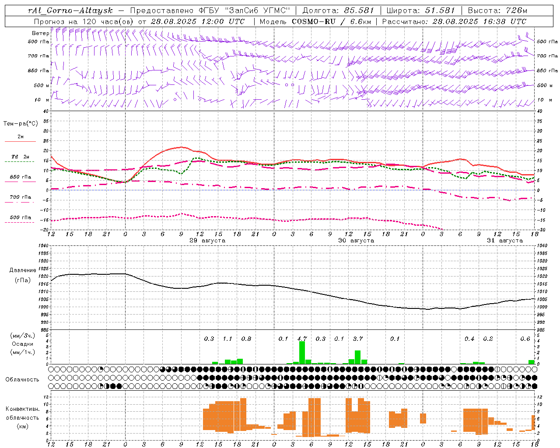
Task: Click the elevation text Высота: 726м
Action: pyautogui.click(x=498, y=10)
